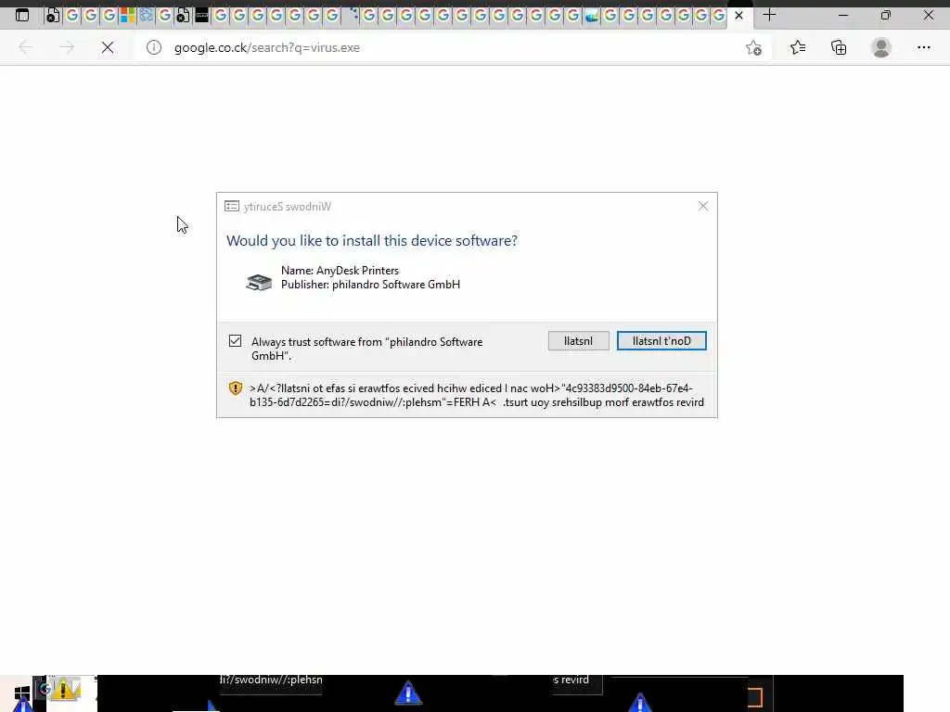Minimize the Edge browser window
The height and width of the screenshot is (712, 950).
[842, 15]
